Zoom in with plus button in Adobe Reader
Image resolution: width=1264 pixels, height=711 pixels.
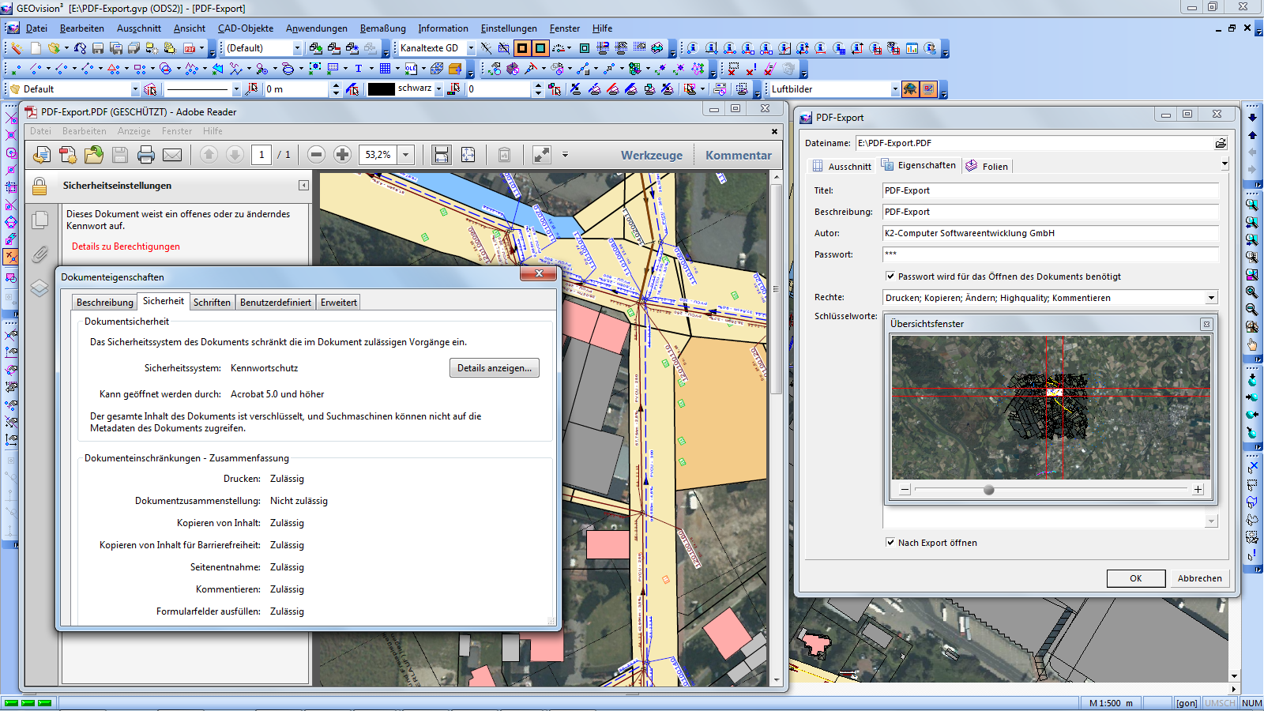[342, 155]
